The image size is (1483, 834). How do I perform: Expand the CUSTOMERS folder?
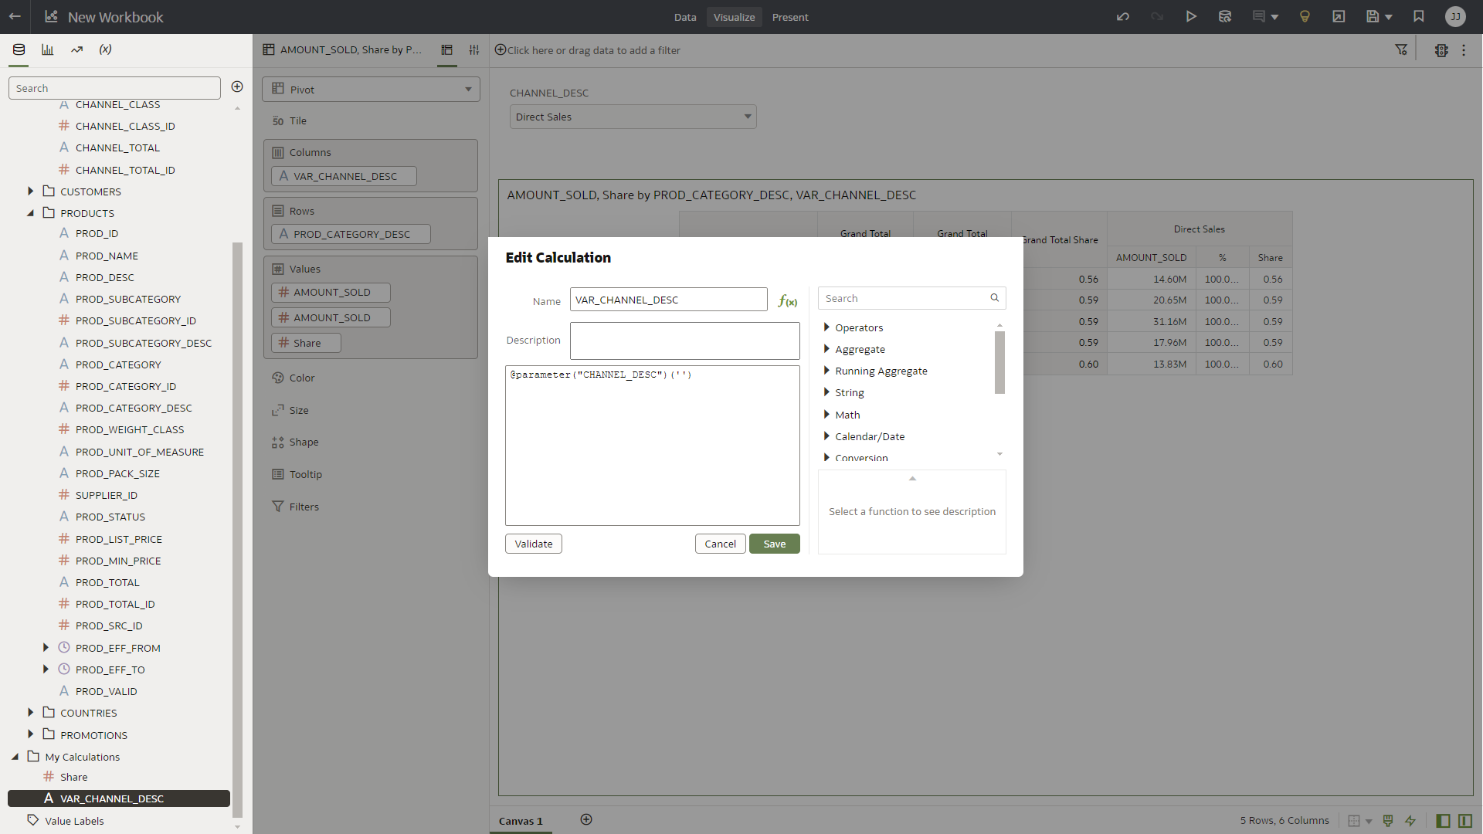(x=30, y=192)
